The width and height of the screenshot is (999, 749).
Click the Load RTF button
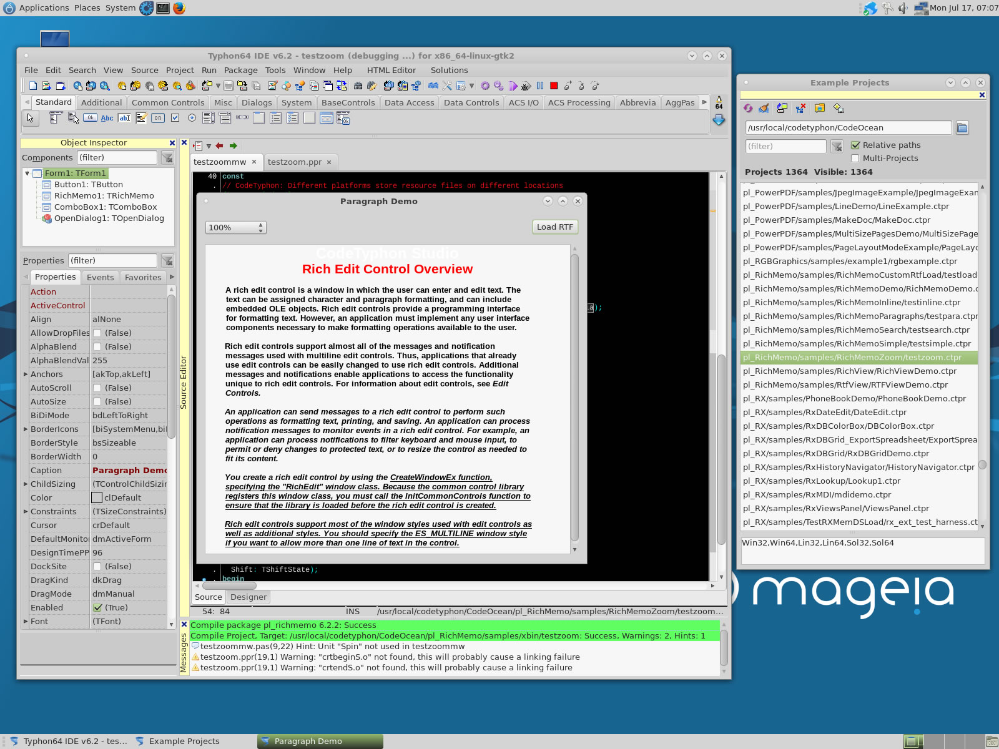(x=555, y=227)
